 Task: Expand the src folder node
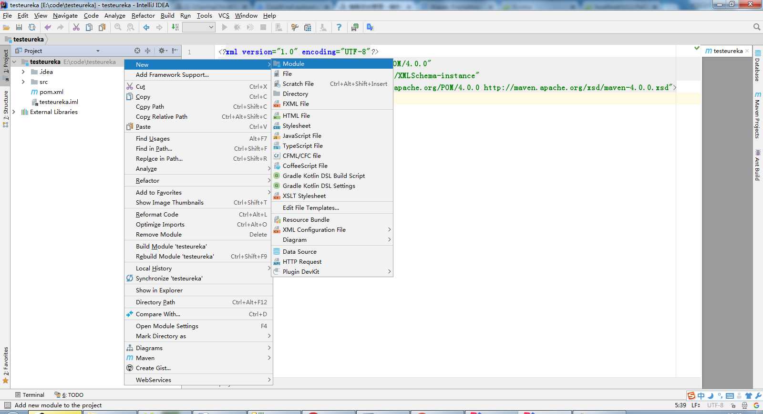[23, 82]
